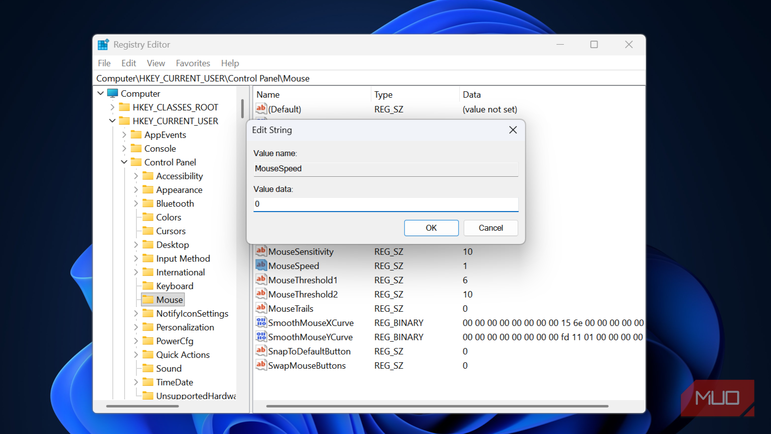This screenshot has height=434, width=771.
Task: Select the UnsupportedHardware key in tree
Action: click(x=195, y=396)
